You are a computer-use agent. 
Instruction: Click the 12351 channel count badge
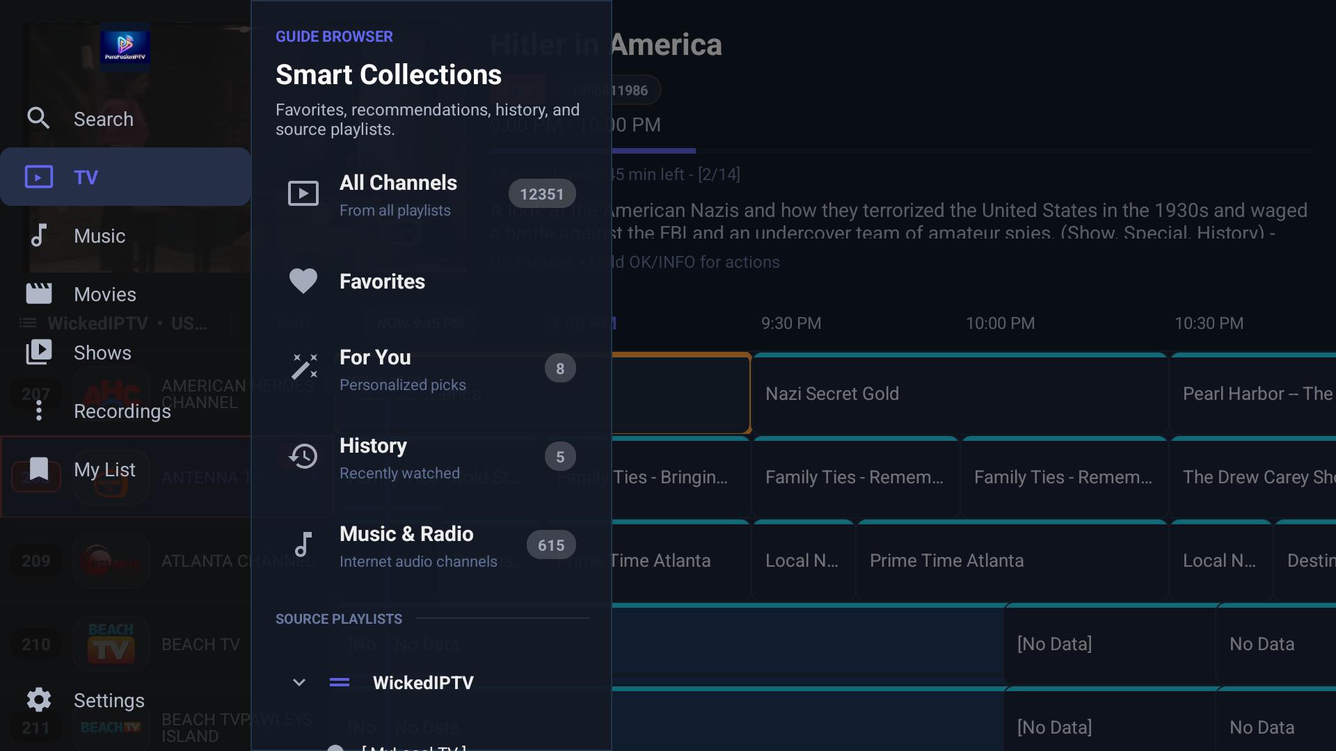tap(542, 194)
